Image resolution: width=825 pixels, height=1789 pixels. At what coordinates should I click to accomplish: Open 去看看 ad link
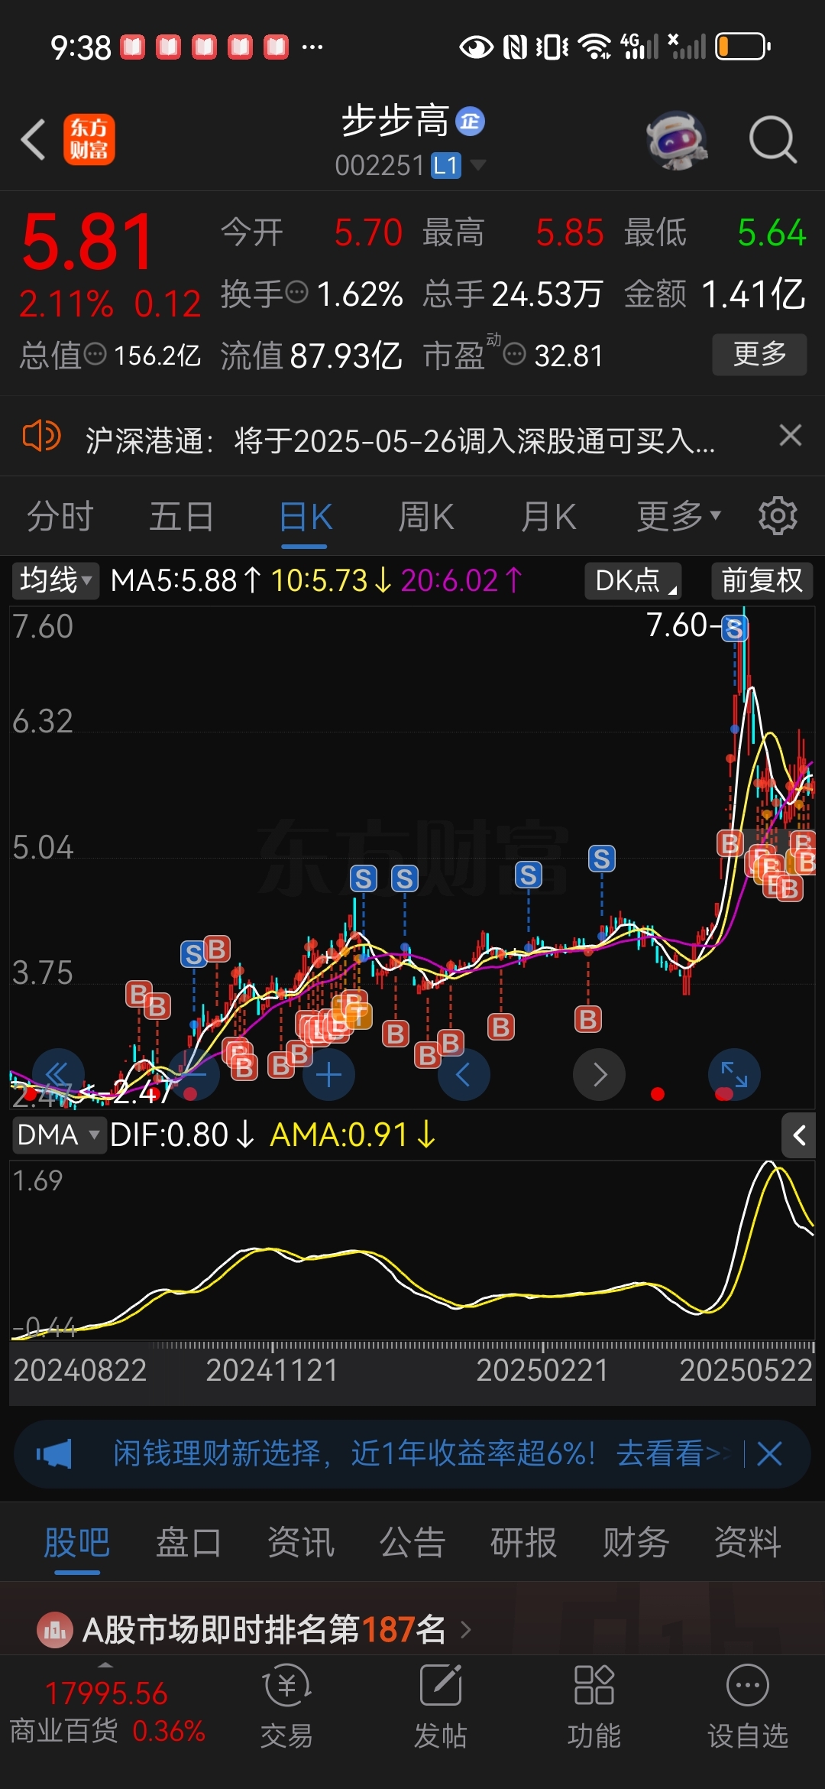pos(672,1453)
